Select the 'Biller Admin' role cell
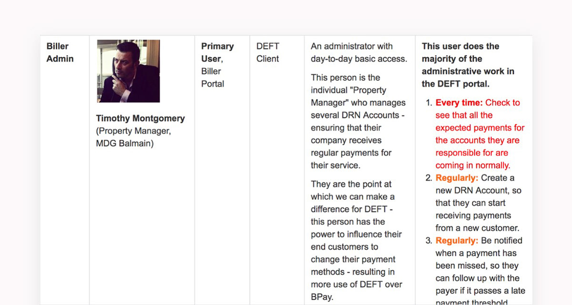572x305 pixels. coord(60,52)
